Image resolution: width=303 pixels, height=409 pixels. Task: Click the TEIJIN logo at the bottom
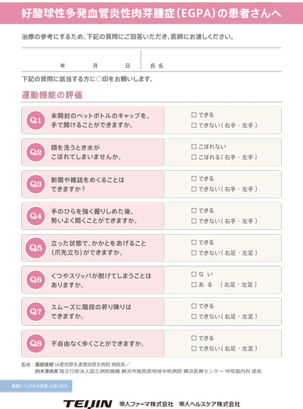(x=88, y=403)
